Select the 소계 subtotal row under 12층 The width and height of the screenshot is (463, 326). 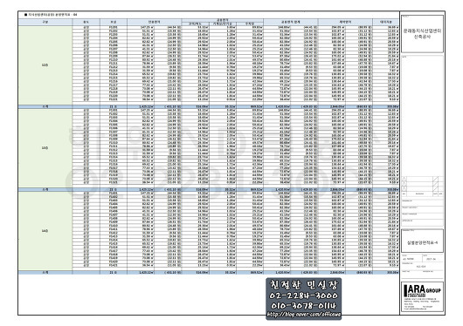coord(209,106)
